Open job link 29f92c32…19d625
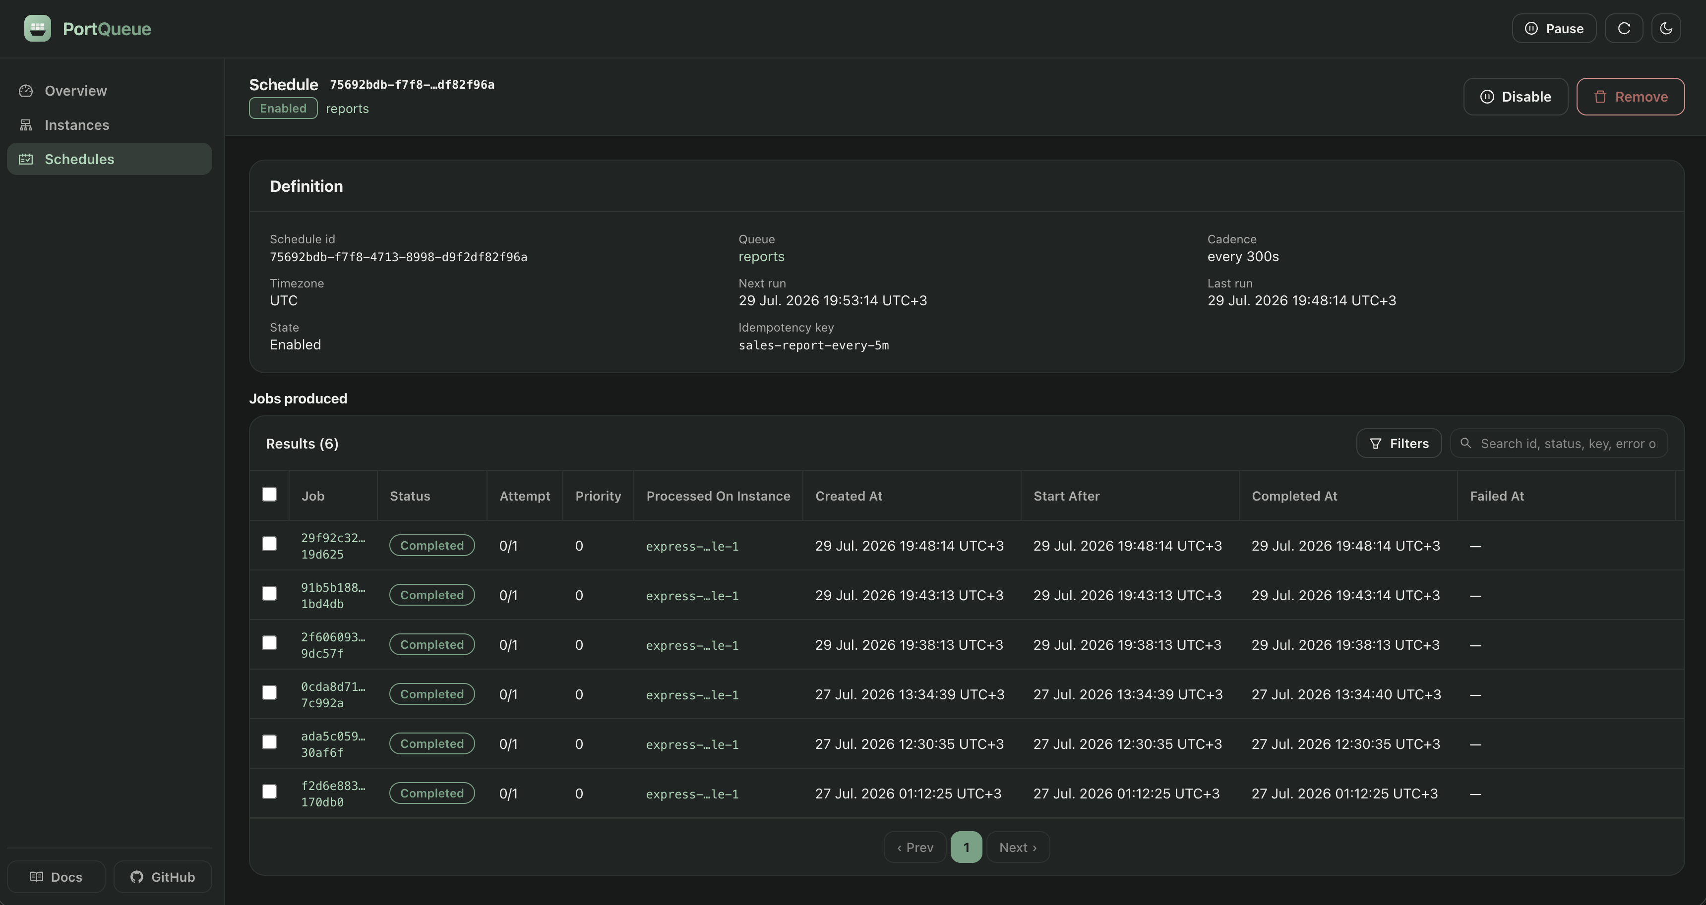The height and width of the screenshot is (905, 1706). click(x=333, y=546)
